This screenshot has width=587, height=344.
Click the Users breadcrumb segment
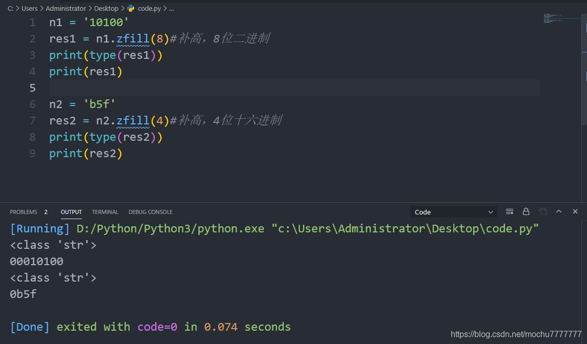30,8
